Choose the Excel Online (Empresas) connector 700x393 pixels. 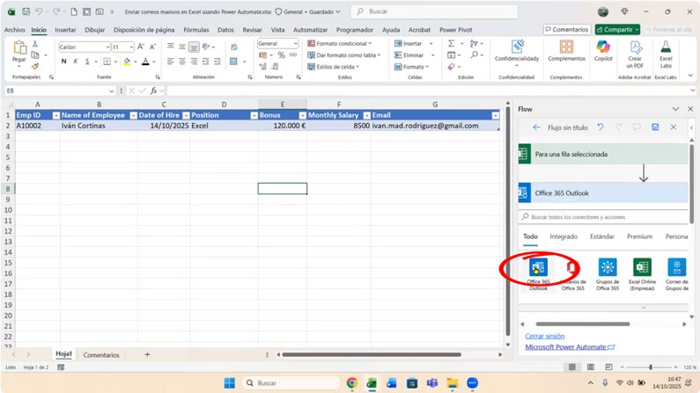(642, 267)
